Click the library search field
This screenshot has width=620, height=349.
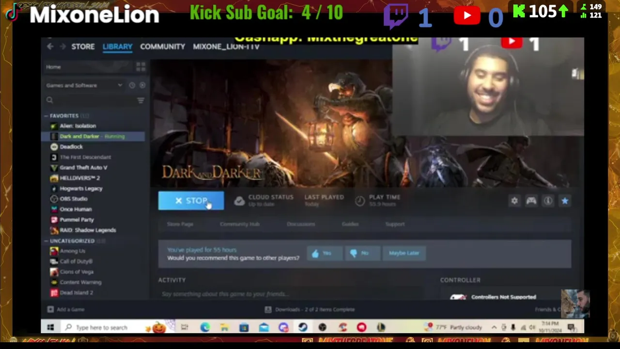click(90, 100)
